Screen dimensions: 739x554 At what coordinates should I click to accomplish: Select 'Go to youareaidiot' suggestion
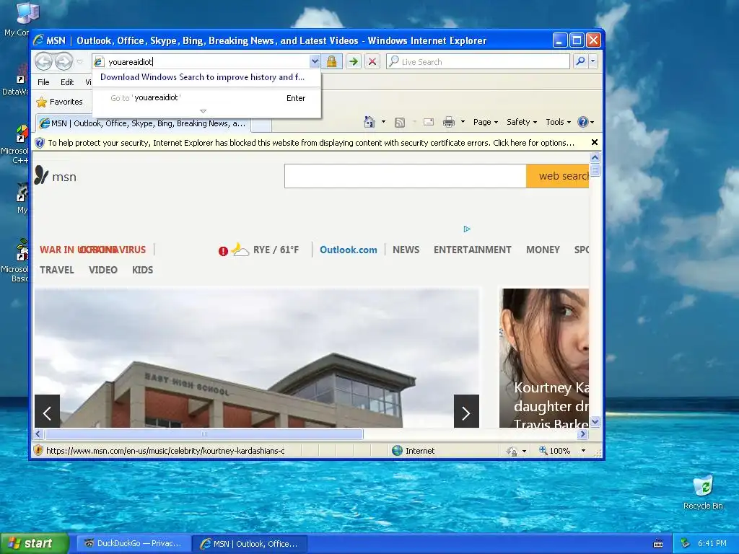point(207,98)
